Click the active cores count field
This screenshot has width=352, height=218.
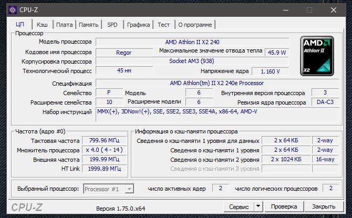(x=221, y=188)
